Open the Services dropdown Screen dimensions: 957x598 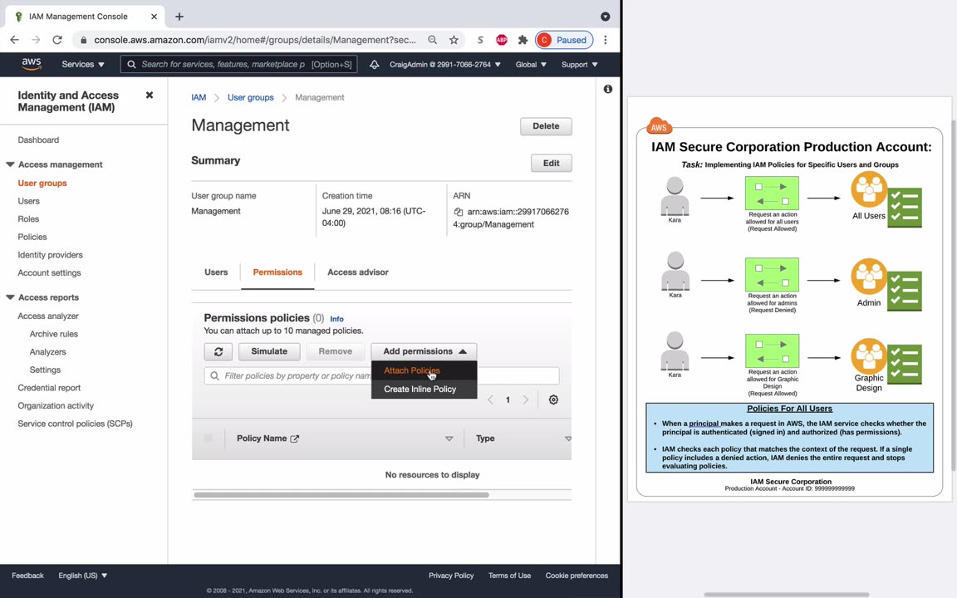coord(83,64)
